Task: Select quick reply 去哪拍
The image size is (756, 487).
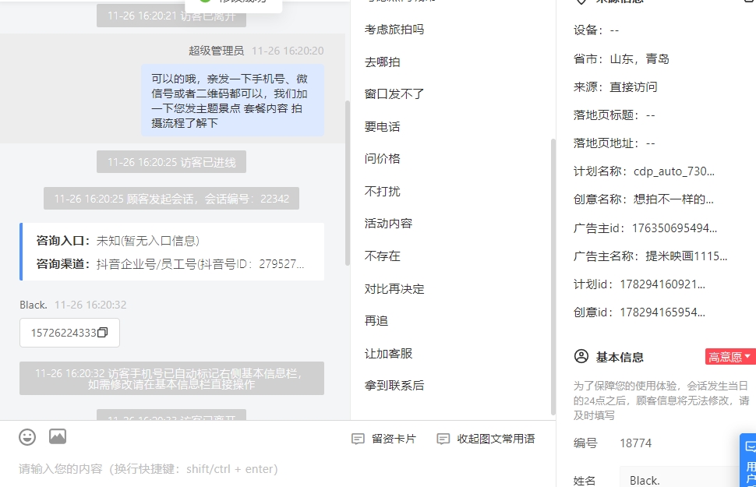Action: pyautogui.click(x=383, y=62)
